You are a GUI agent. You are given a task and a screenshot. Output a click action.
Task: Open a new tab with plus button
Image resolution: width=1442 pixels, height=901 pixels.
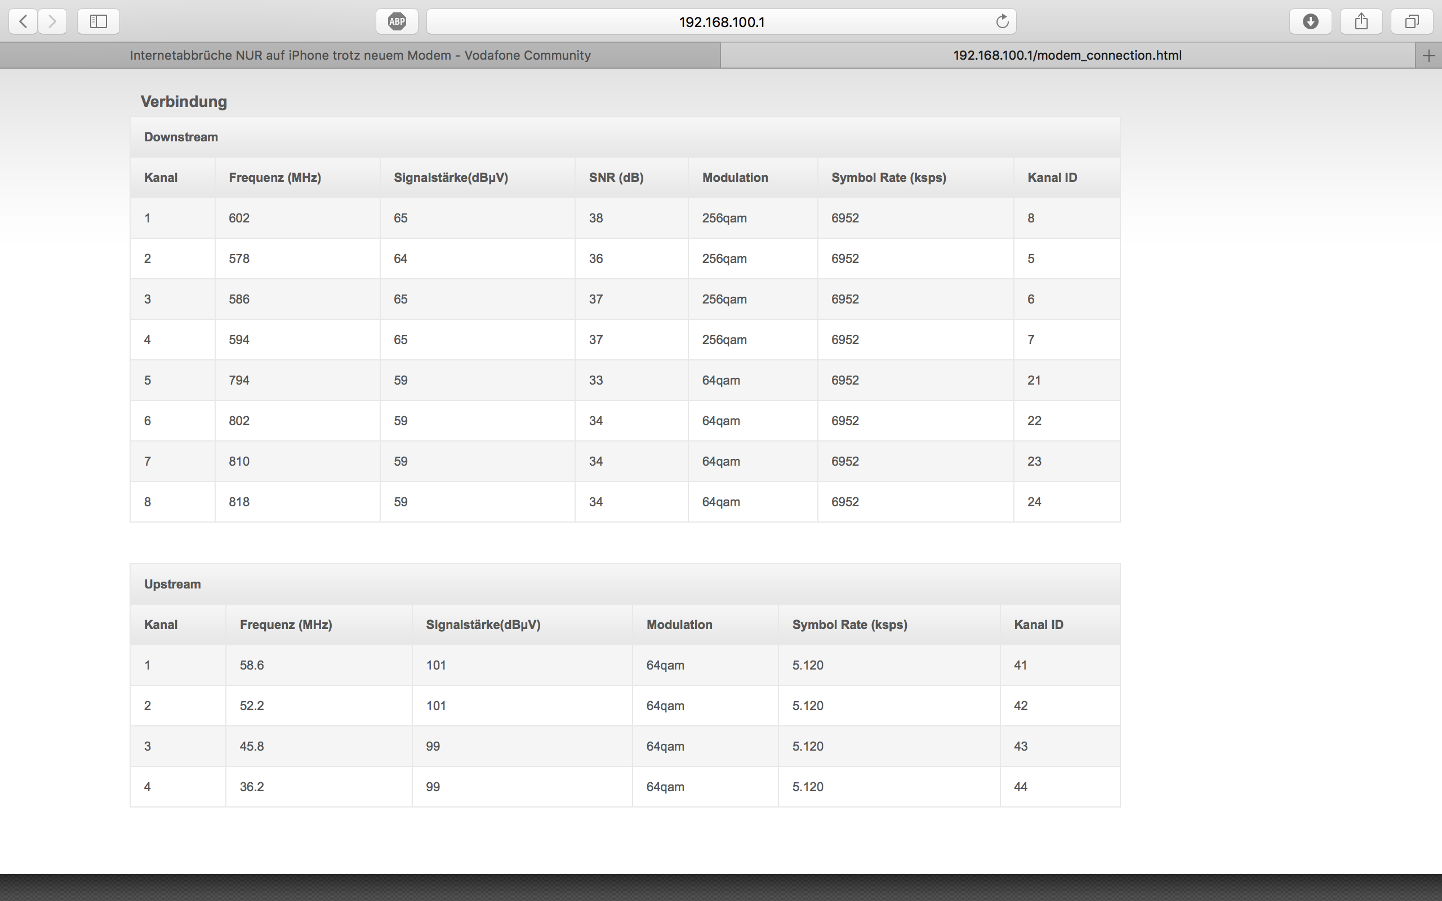coord(1428,55)
